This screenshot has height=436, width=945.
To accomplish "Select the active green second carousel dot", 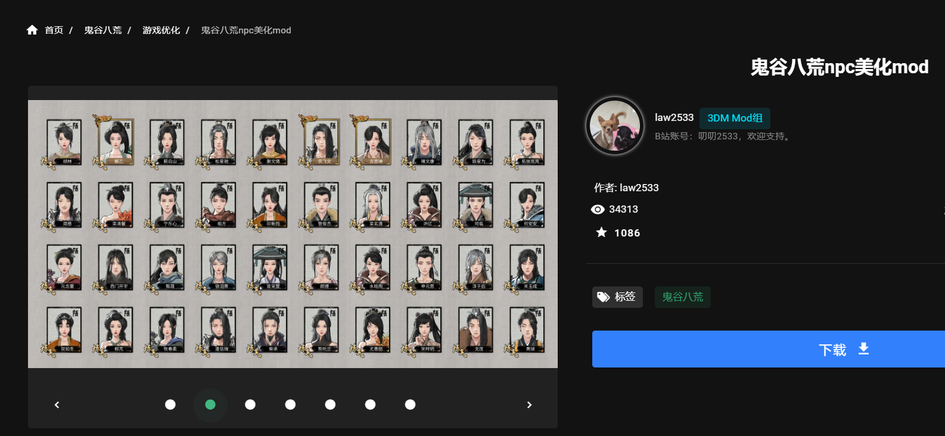I will click(x=210, y=404).
